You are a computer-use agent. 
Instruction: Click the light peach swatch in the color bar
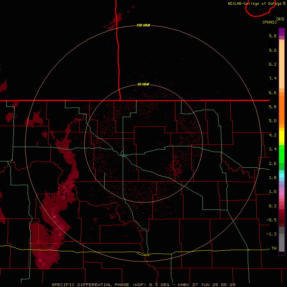[282, 65]
